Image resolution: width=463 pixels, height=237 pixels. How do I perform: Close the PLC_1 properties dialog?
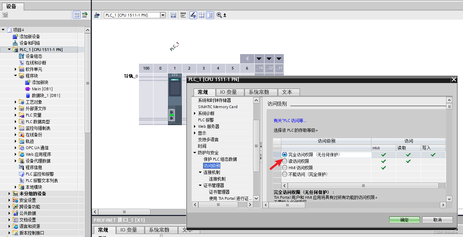pos(454,80)
